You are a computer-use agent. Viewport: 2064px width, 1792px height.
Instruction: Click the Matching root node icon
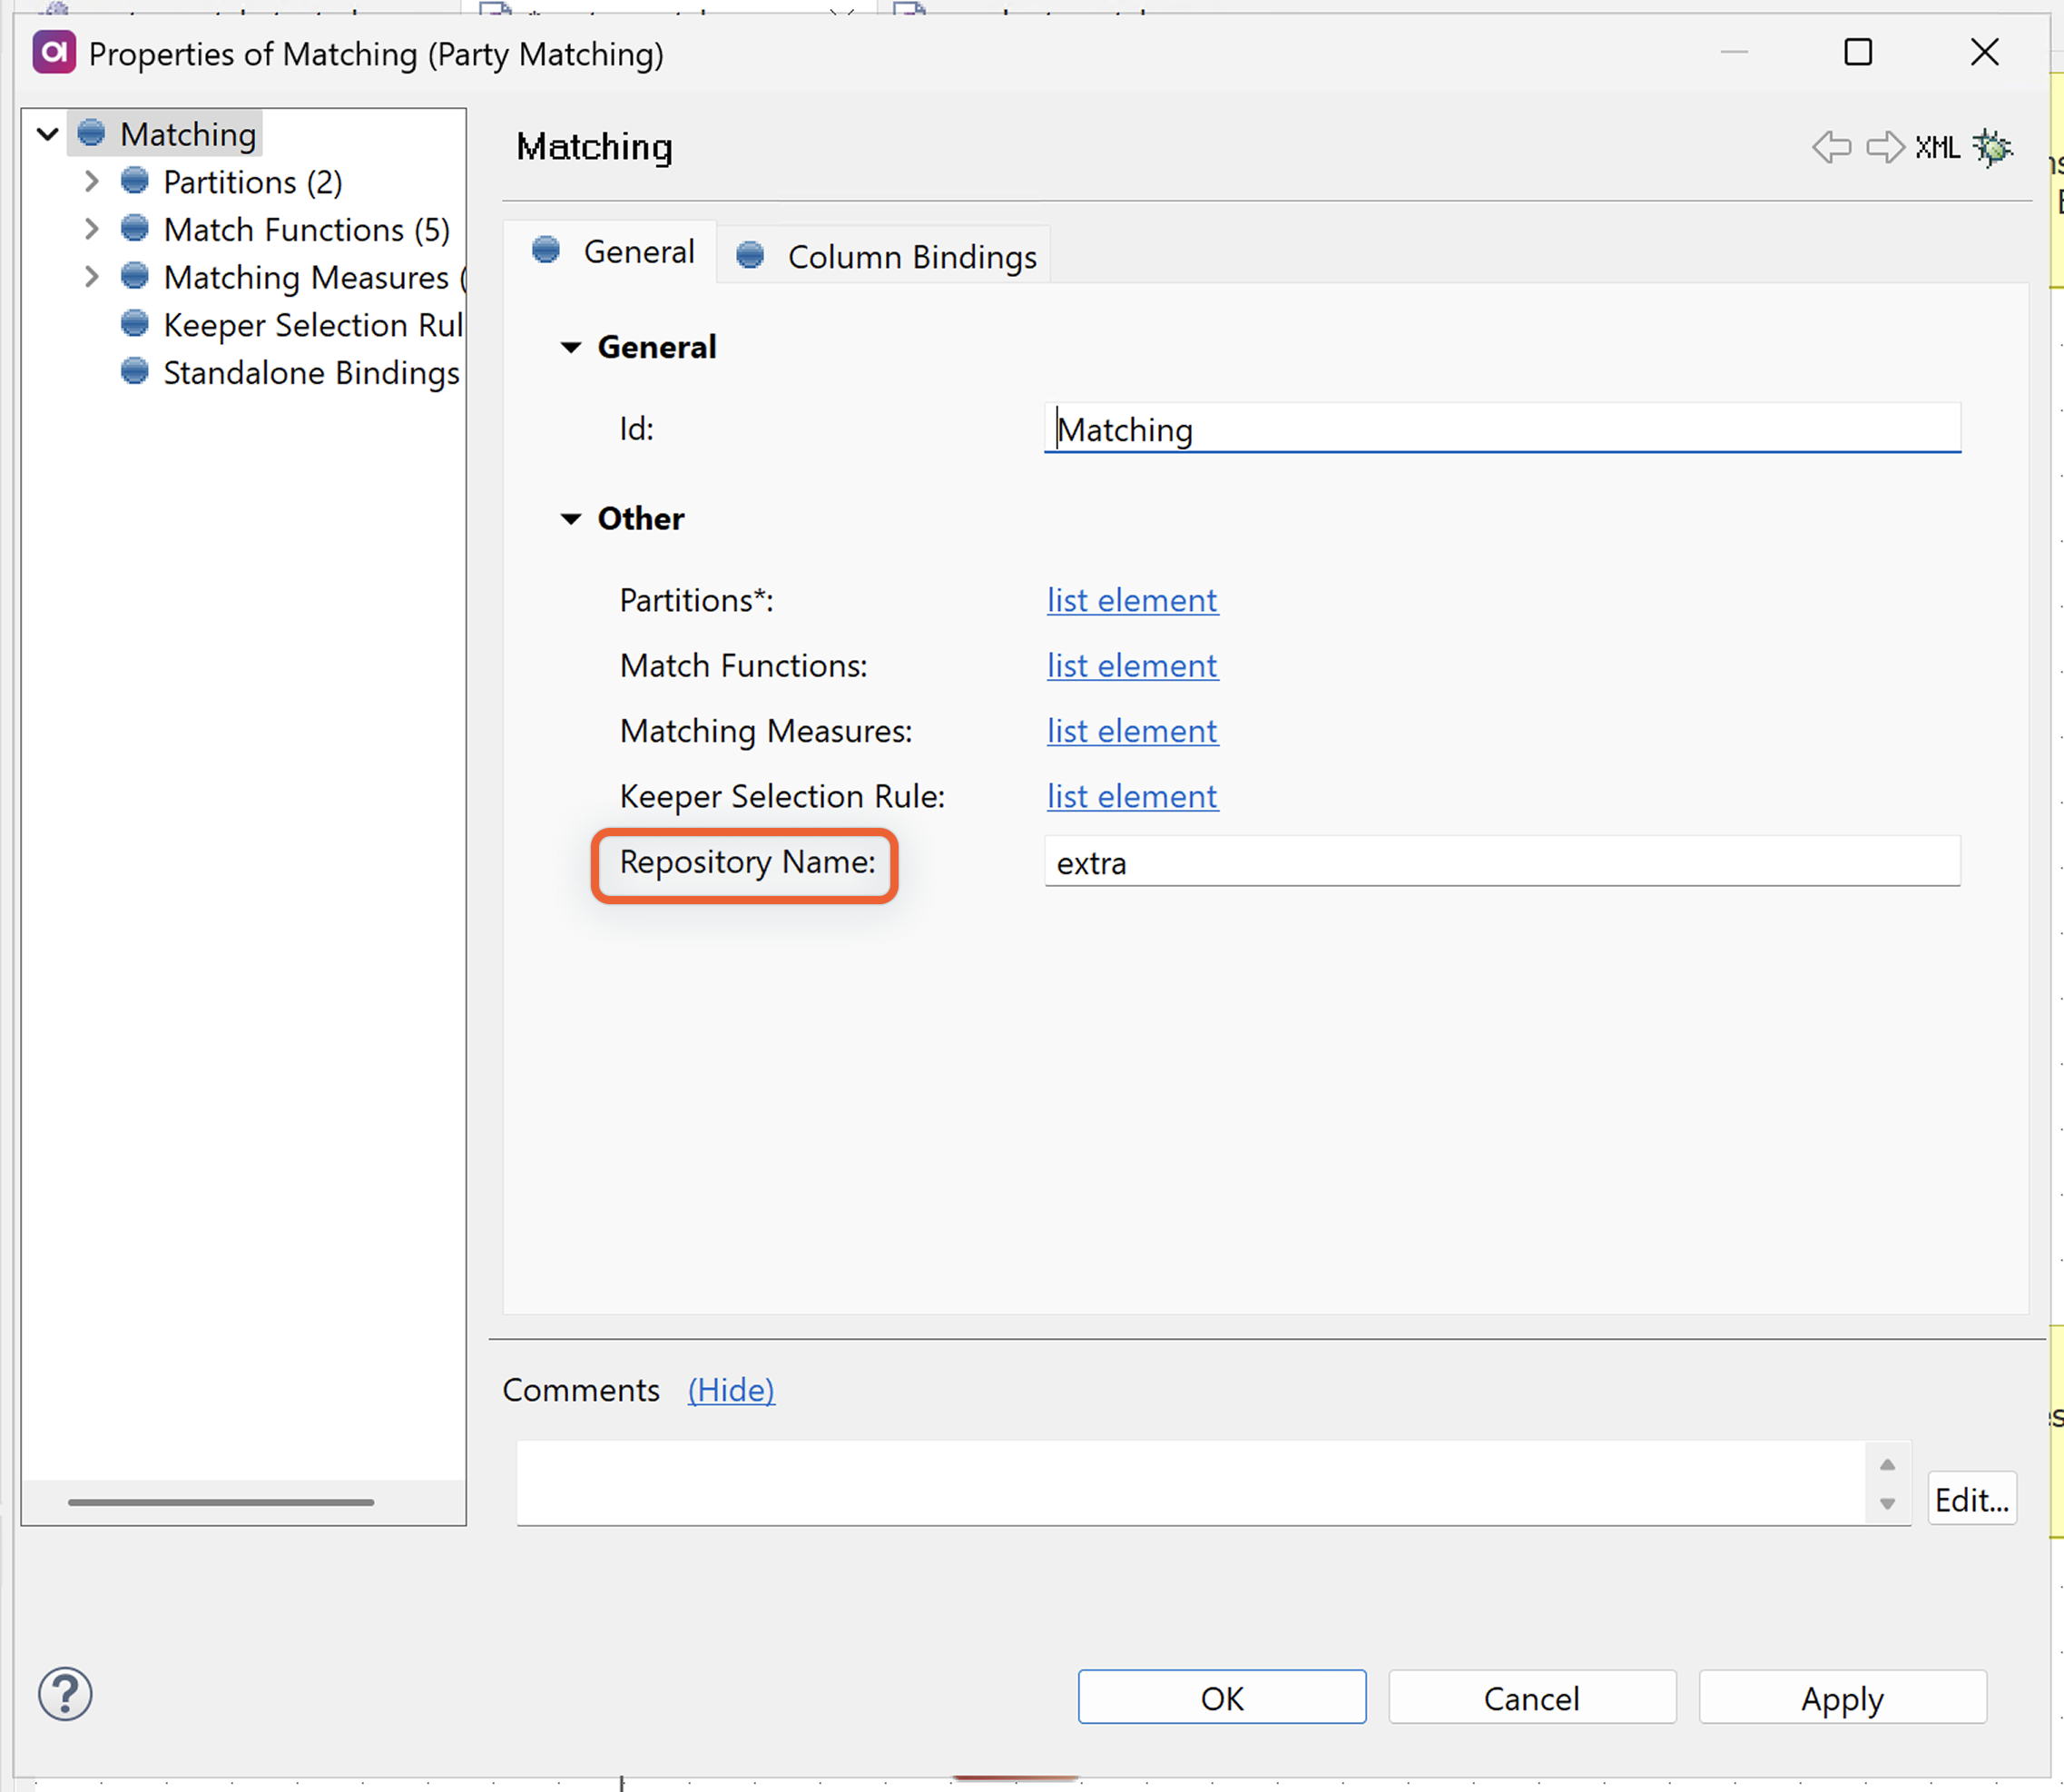[x=92, y=133]
